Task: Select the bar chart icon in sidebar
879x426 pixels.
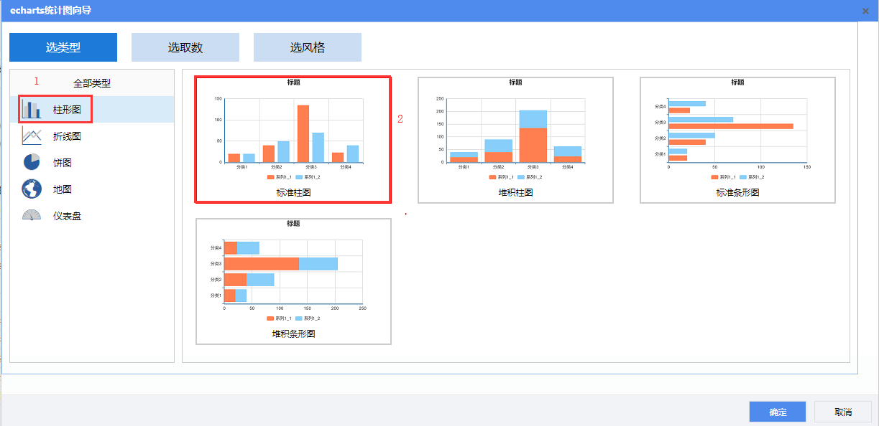Action: click(32, 110)
